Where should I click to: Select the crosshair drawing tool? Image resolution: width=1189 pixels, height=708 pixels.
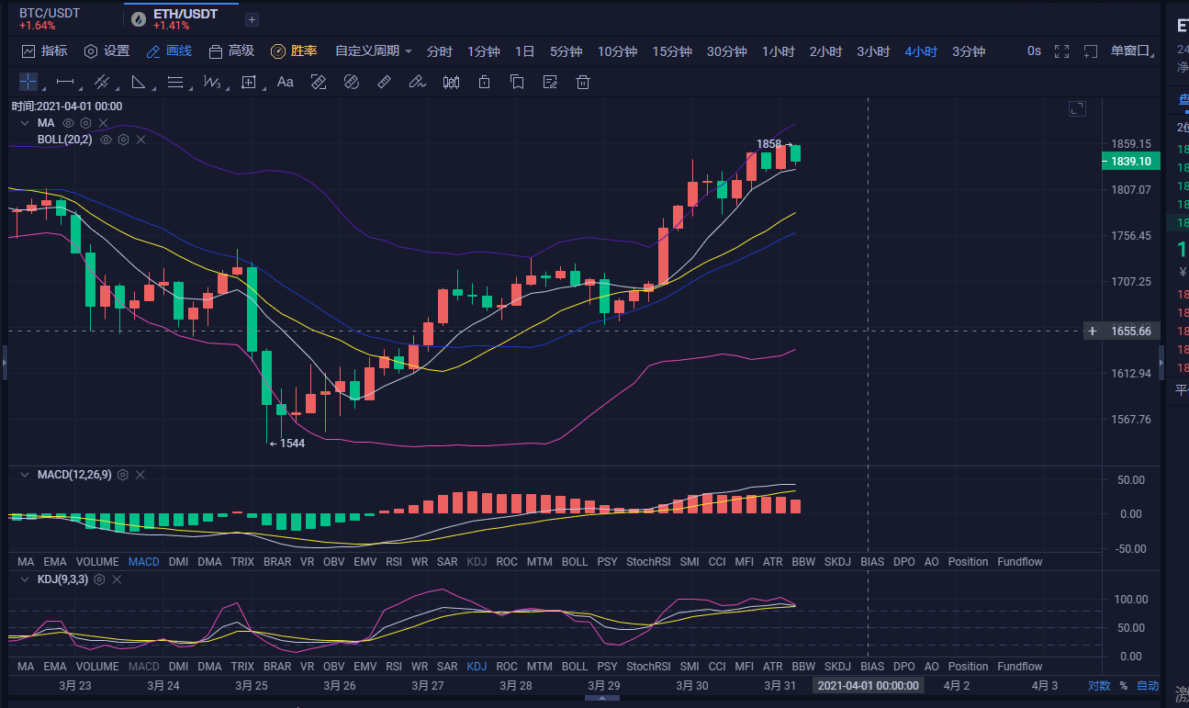click(28, 82)
